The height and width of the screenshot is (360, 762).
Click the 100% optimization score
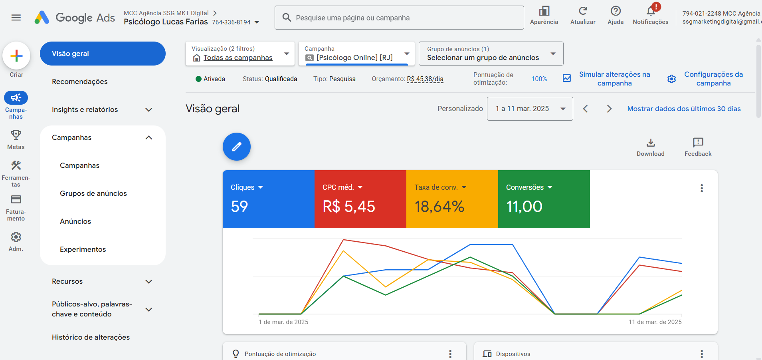click(539, 79)
